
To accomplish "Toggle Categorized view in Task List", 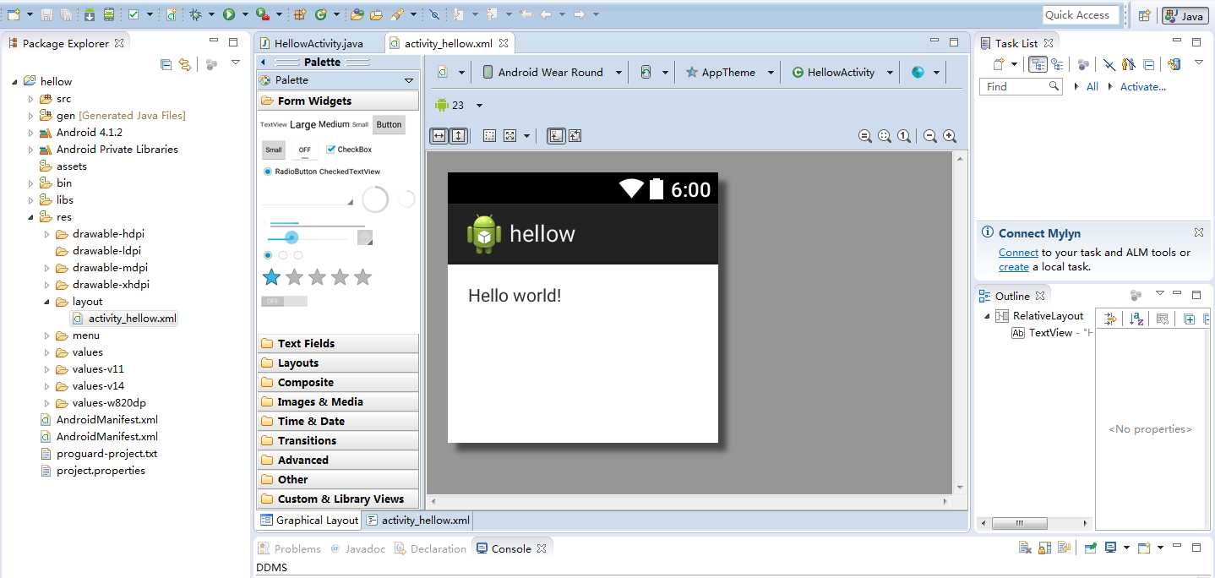I will [1038, 63].
